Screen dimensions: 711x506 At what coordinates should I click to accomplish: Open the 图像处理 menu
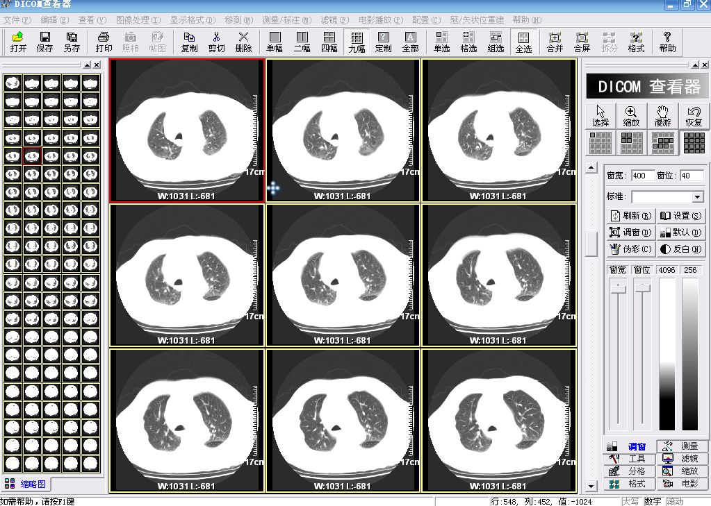pyautogui.click(x=138, y=20)
